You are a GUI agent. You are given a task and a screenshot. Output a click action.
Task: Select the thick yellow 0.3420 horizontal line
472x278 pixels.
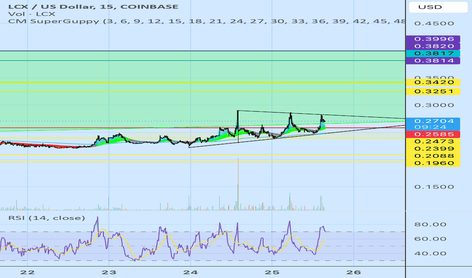tap(203, 82)
